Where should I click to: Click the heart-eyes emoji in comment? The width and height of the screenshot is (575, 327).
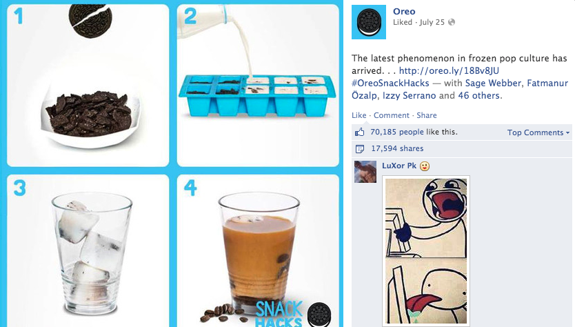click(424, 166)
